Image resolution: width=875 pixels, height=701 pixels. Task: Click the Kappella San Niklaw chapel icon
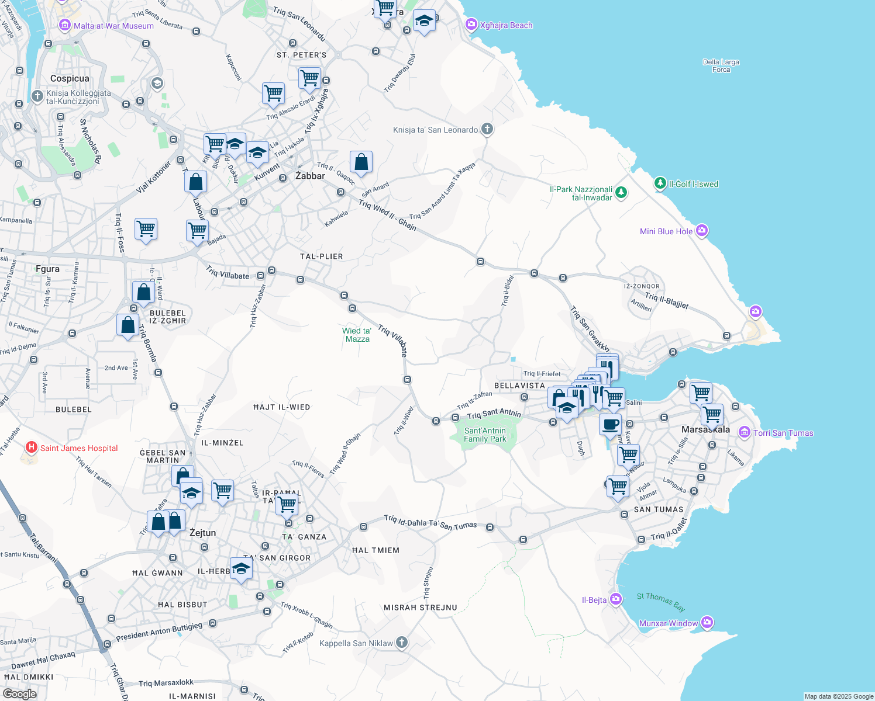click(401, 643)
